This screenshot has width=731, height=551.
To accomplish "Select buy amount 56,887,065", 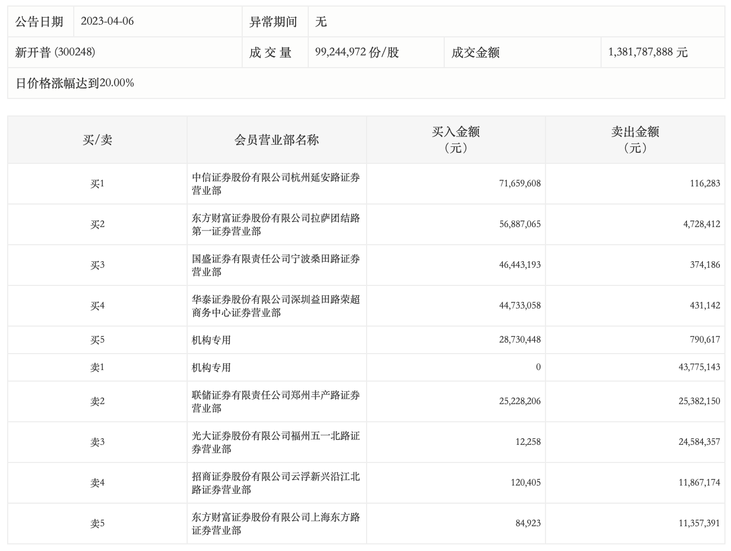I will (x=520, y=224).
